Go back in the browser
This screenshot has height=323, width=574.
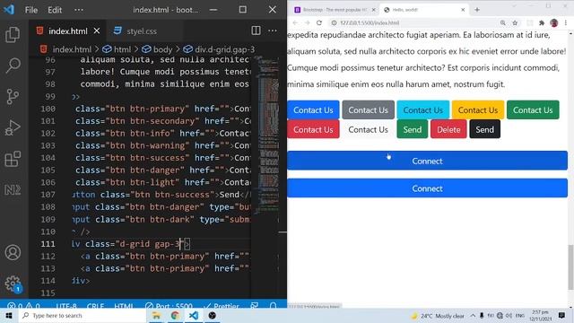295,22
